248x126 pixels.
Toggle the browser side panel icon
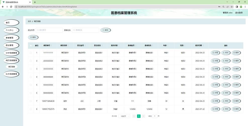pos(237,7)
